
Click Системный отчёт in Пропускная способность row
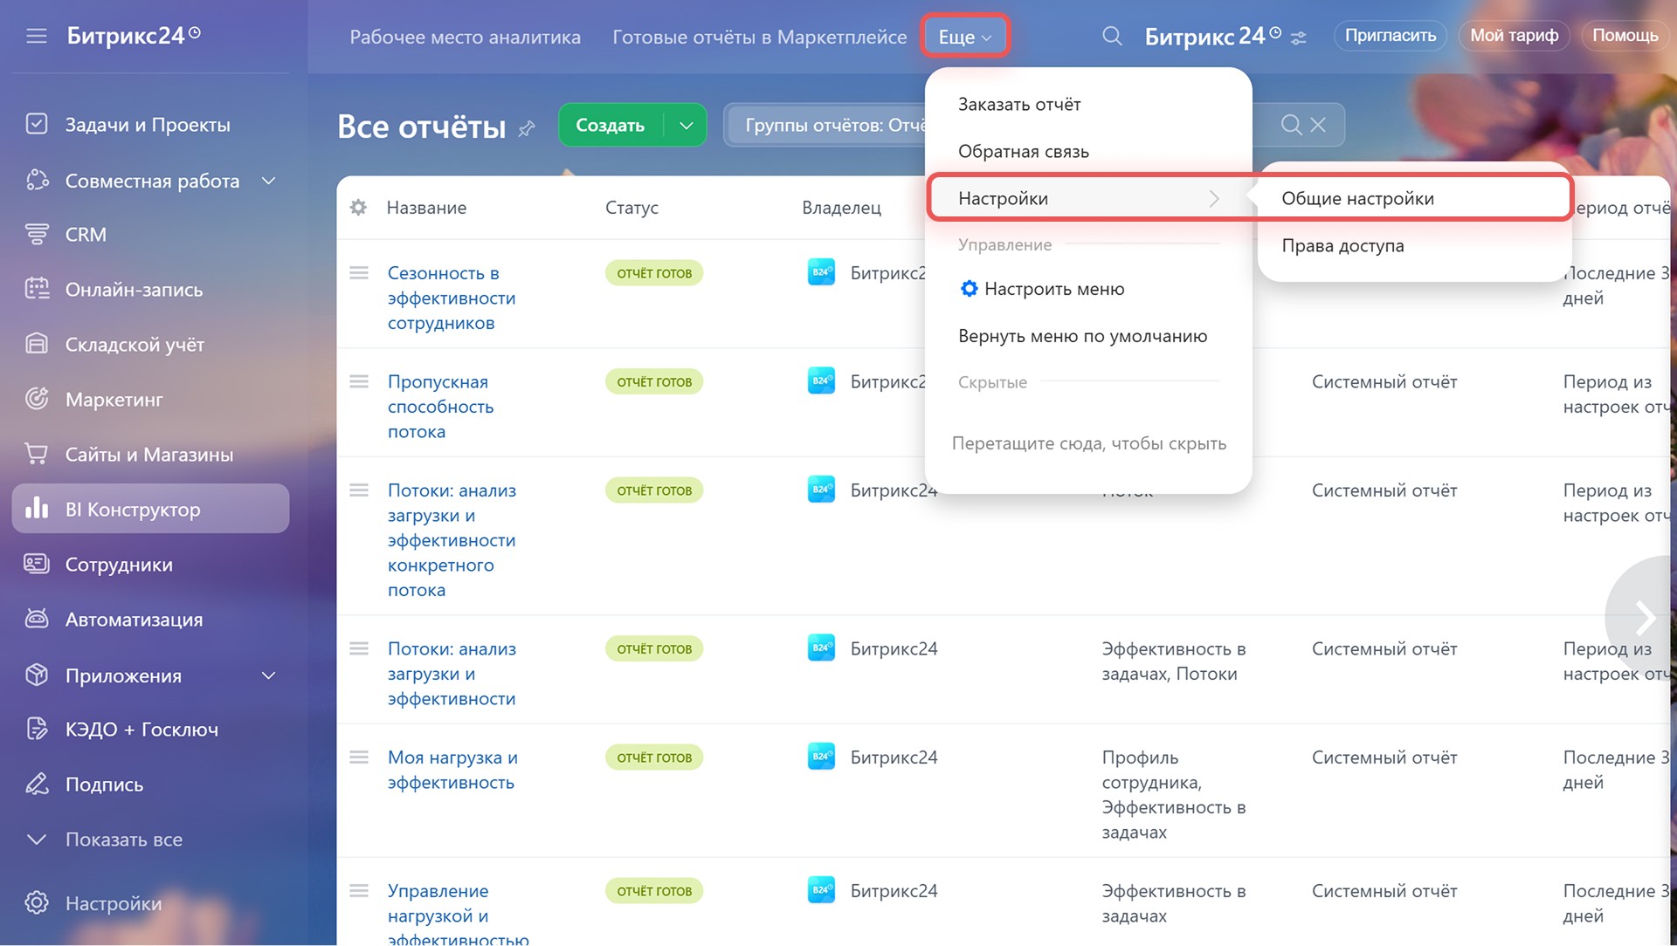tap(1384, 381)
